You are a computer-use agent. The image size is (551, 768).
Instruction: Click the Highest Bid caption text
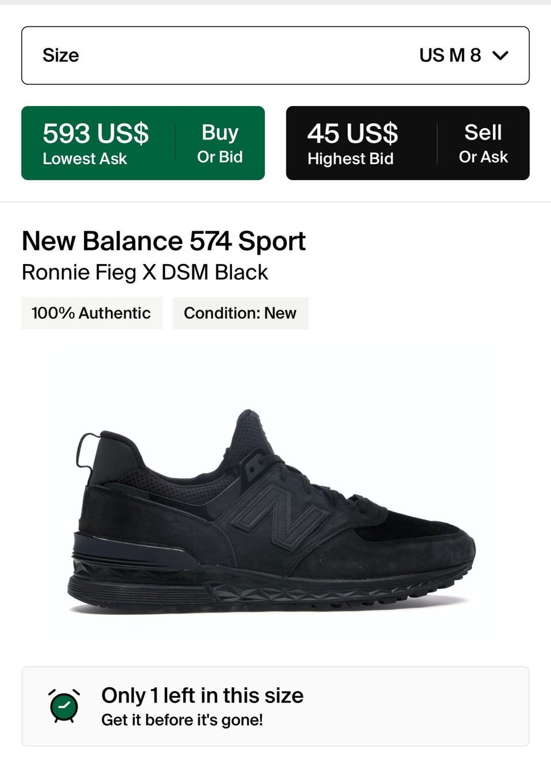(x=350, y=159)
